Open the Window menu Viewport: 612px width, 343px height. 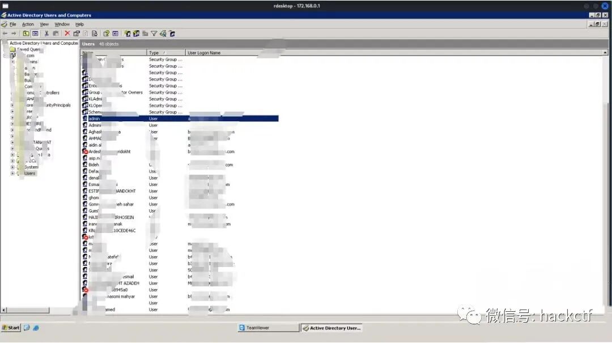[62, 24]
